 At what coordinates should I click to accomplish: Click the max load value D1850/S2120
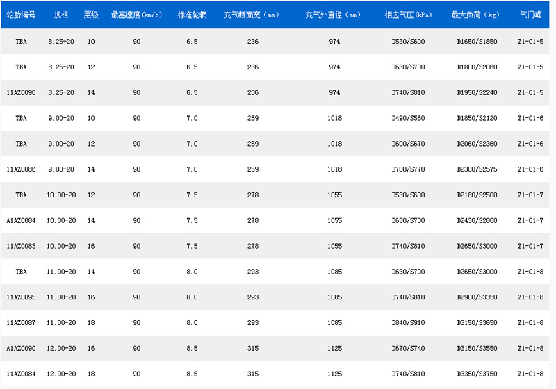pos(477,118)
